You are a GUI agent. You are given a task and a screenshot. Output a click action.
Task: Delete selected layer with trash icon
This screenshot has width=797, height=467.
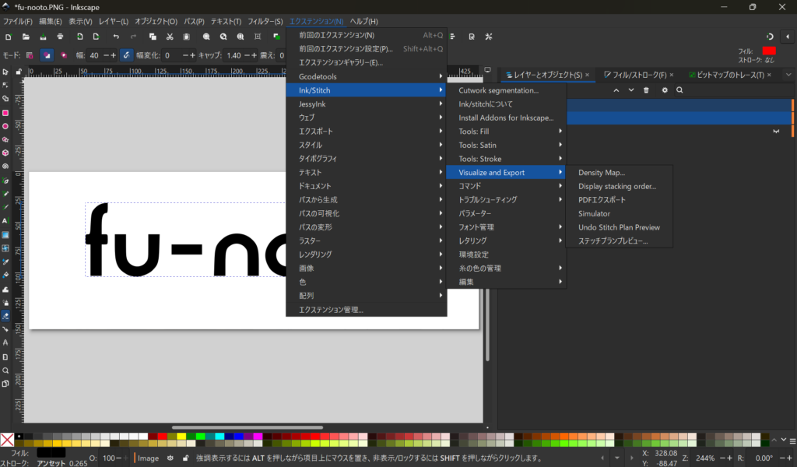[x=646, y=90]
